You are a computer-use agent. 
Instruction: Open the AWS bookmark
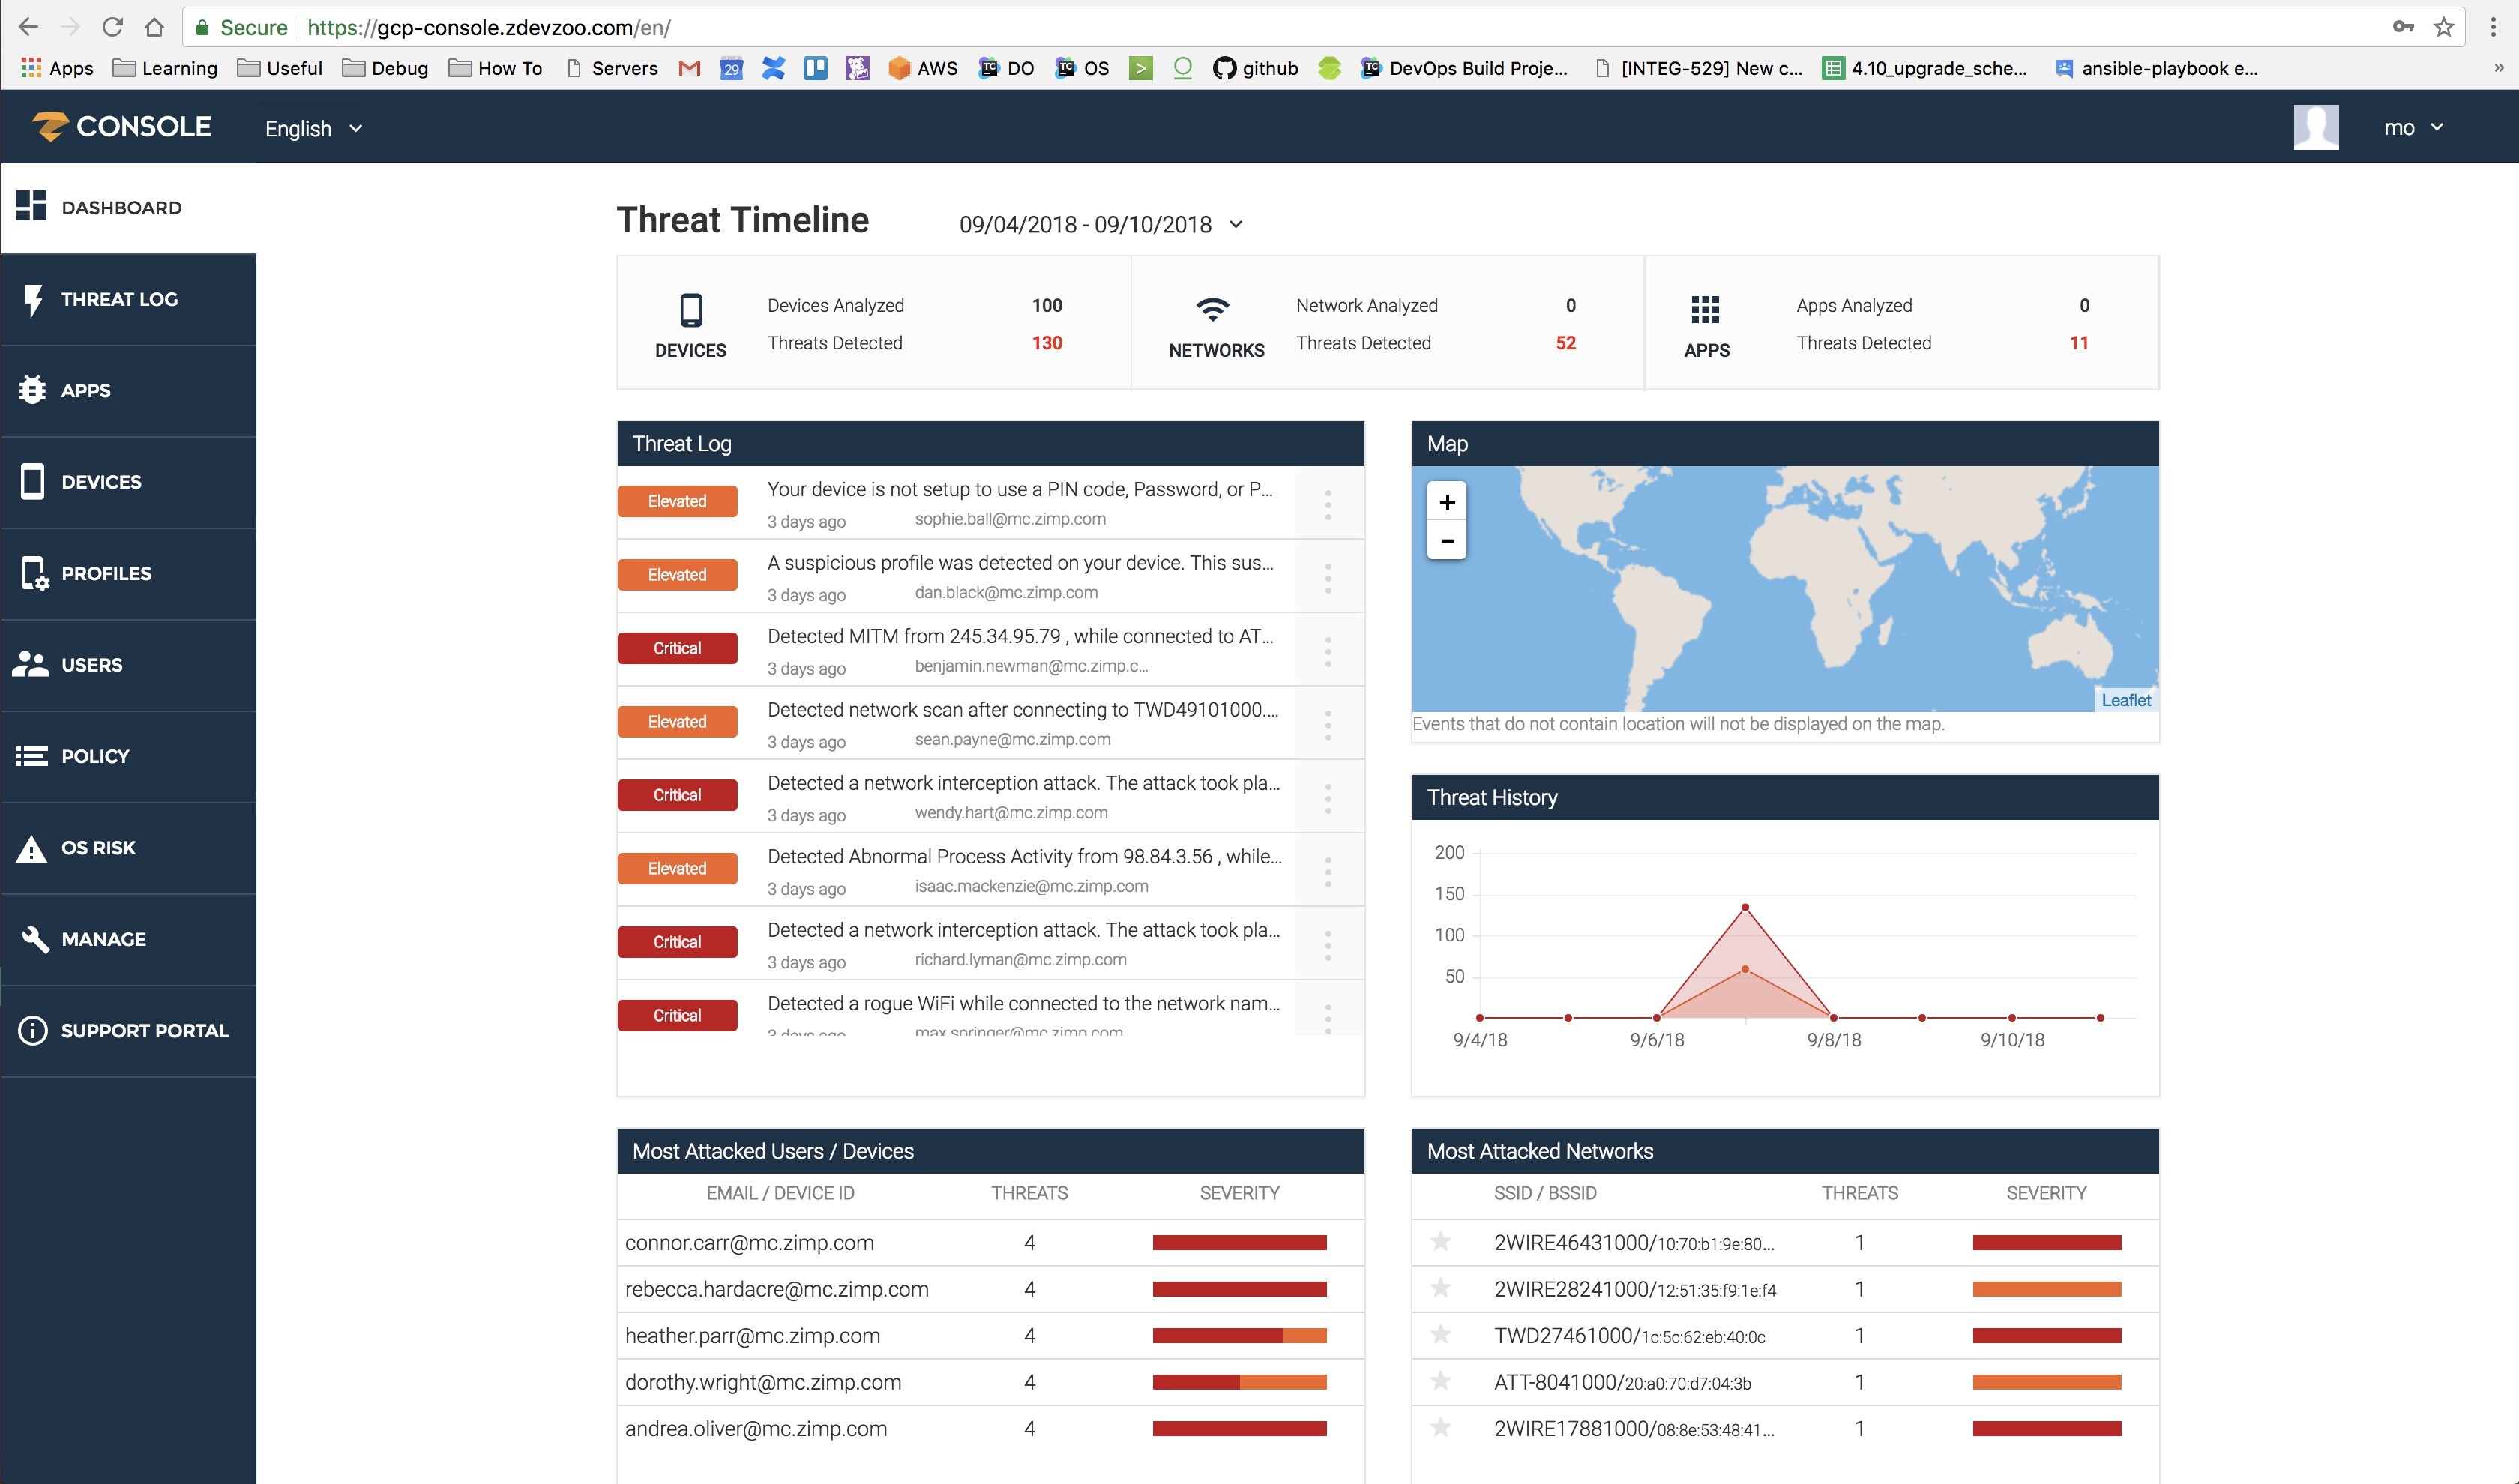click(923, 68)
